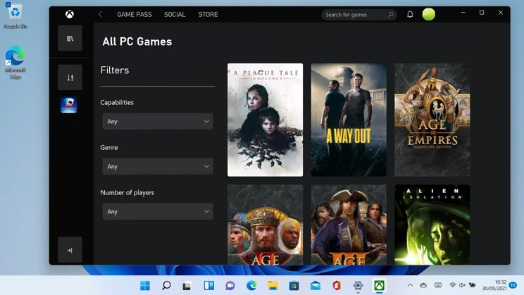The width and height of the screenshot is (524, 295).
Task: Open Mail app from taskbar
Action: coord(316,285)
